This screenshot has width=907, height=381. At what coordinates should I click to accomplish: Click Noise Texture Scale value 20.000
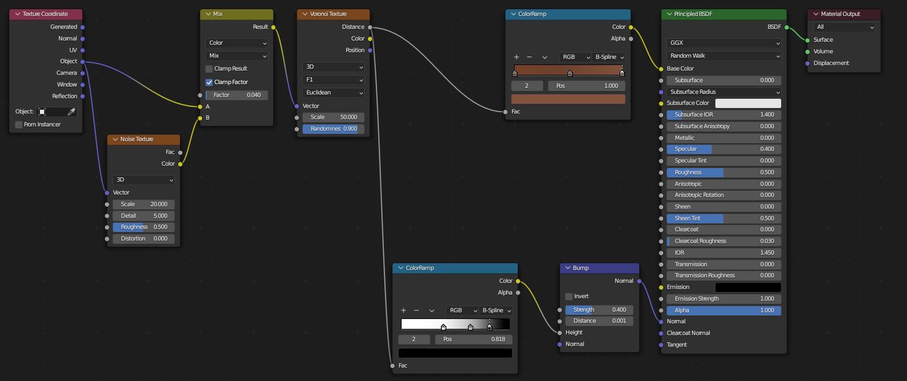[144, 204]
